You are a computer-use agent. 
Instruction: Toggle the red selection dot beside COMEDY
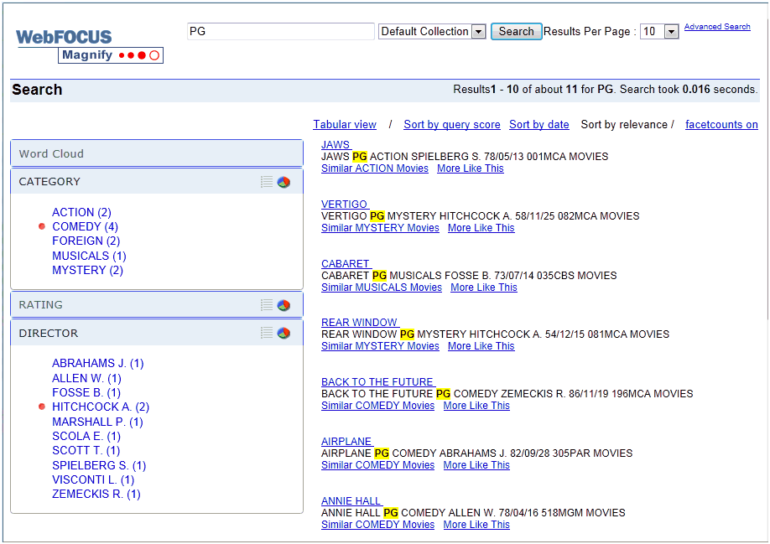(42, 226)
